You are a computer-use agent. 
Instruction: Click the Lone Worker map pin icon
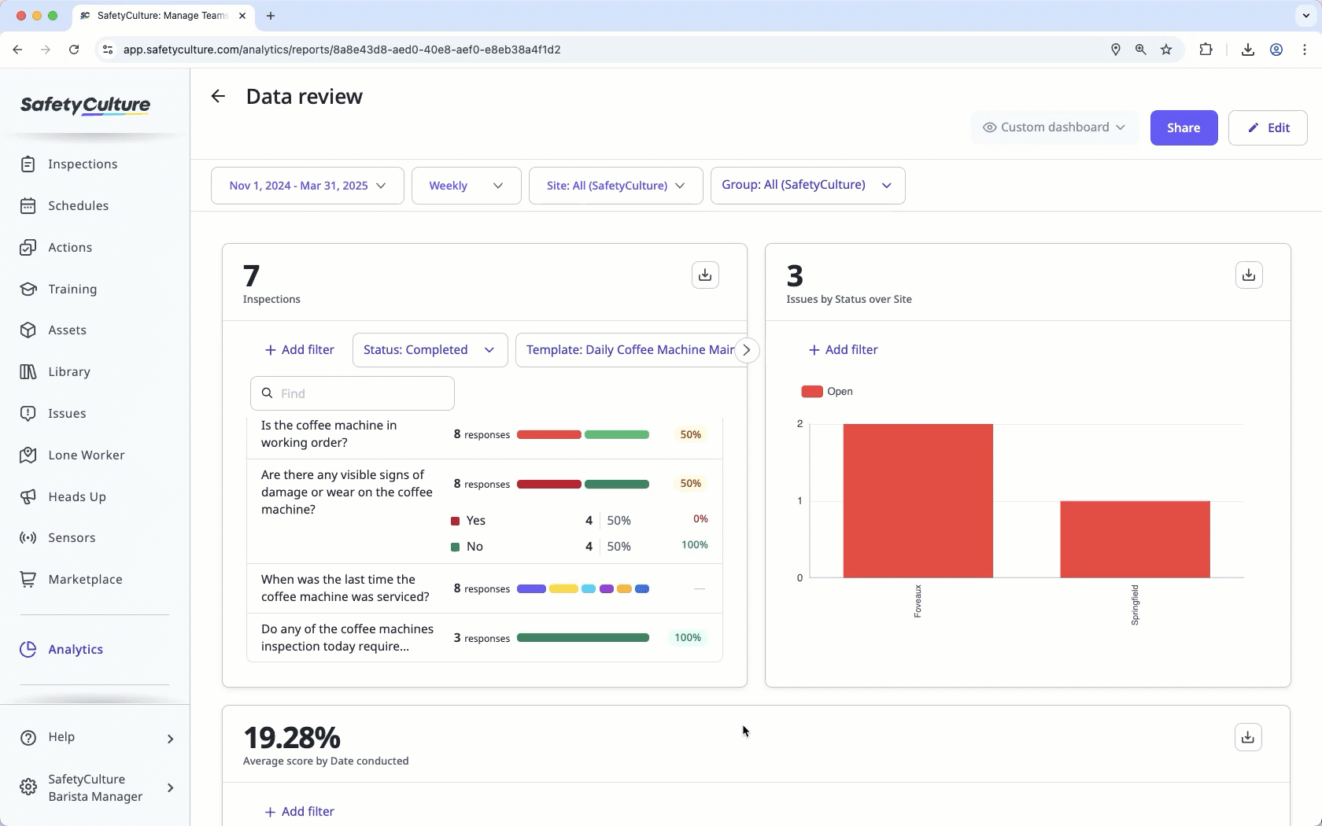coord(28,455)
